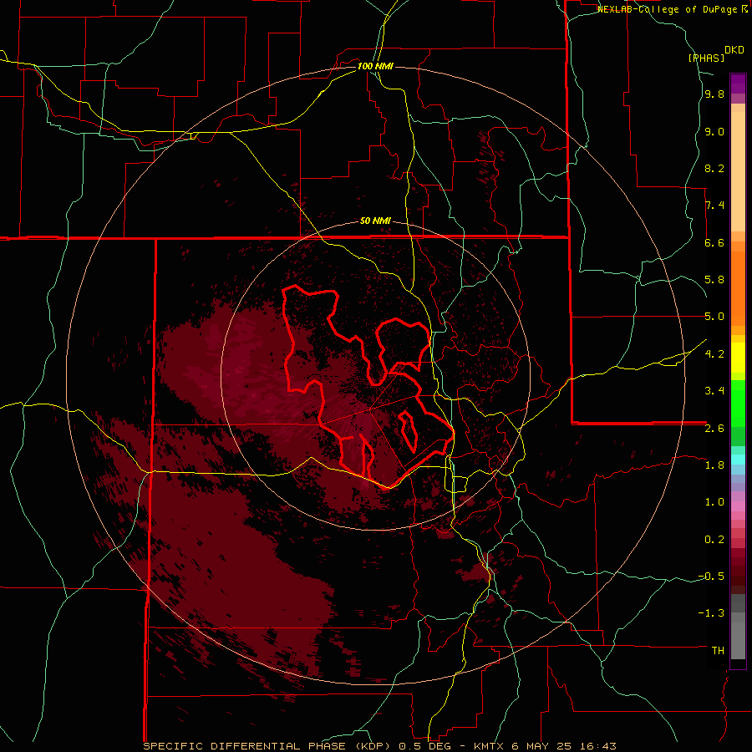The height and width of the screenshot is (752, 752).
Task: Select the DKD label above the legend
Action: click(x=734, y=50)
